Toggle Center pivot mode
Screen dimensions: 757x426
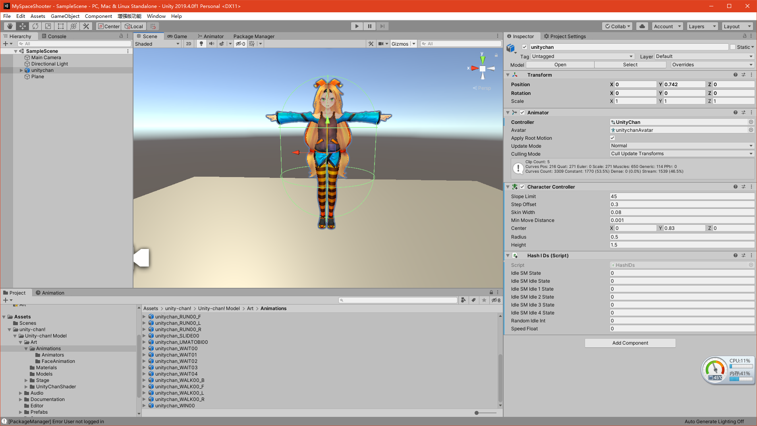[x=109, y=26]
